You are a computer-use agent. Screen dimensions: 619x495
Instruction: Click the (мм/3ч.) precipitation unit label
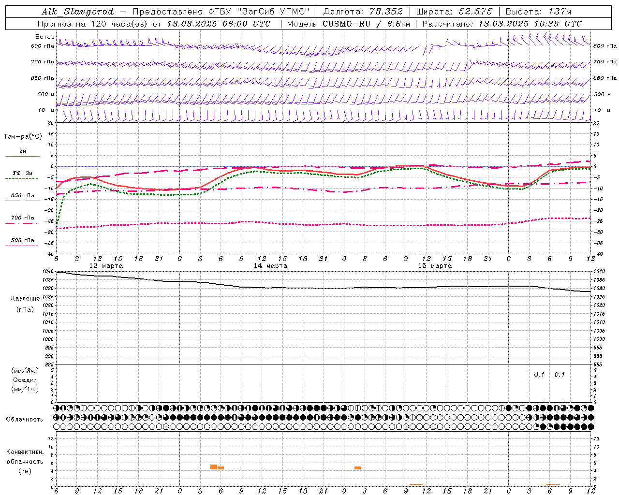tap(25, 371)
